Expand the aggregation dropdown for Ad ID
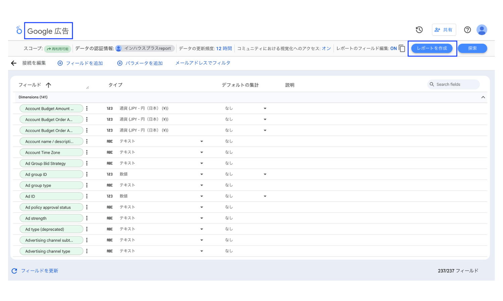This screenshot has width=503, height=301. 265,196
